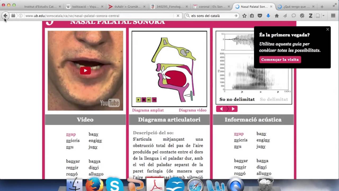Screen dimensions: 339x191
Task: Save page to Pocket icon
Action: coord(260,16)
